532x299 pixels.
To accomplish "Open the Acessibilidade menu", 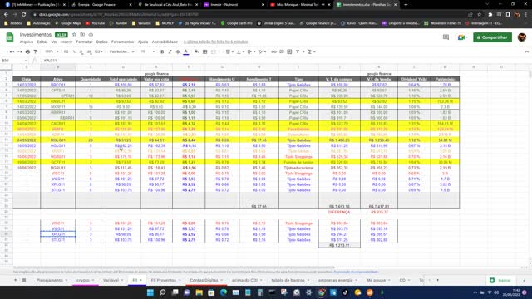I will coord(165,42).
